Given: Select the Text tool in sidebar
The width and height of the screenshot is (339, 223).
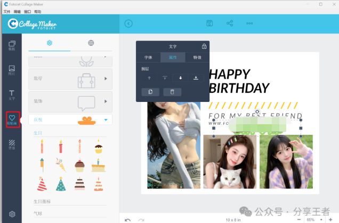Looking at the screenshot, I should pyautogui.click(x=12, y=95).
